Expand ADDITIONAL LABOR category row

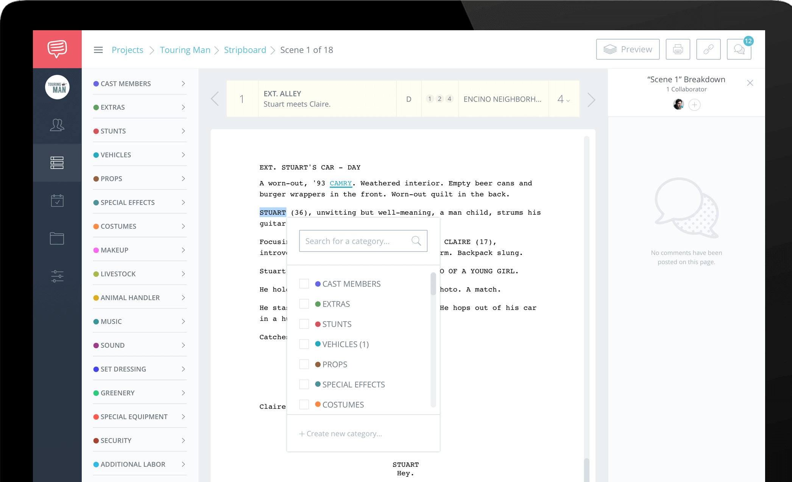click(x=140, y=465)
